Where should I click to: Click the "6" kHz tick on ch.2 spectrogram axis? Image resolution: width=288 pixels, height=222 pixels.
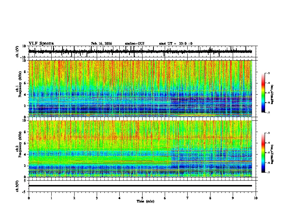point(25,143)
